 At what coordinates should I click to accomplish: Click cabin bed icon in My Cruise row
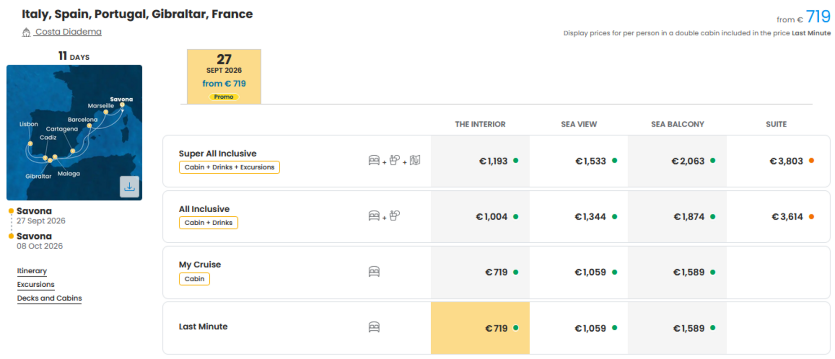tap(374, 271)
